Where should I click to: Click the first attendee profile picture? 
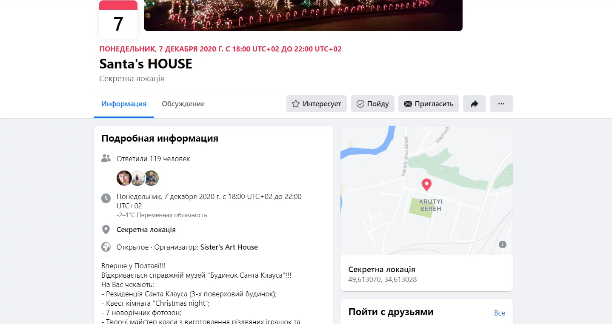(124, 178)
